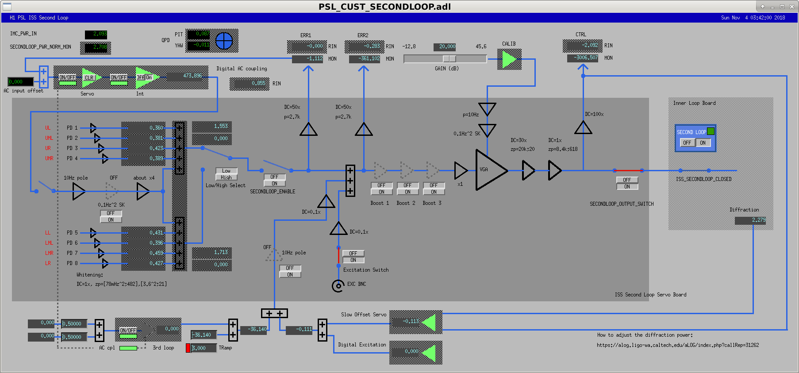Click the horizontal double-plus summing junction
This screenshot has width=799, height=373.
tap(274, 313)
